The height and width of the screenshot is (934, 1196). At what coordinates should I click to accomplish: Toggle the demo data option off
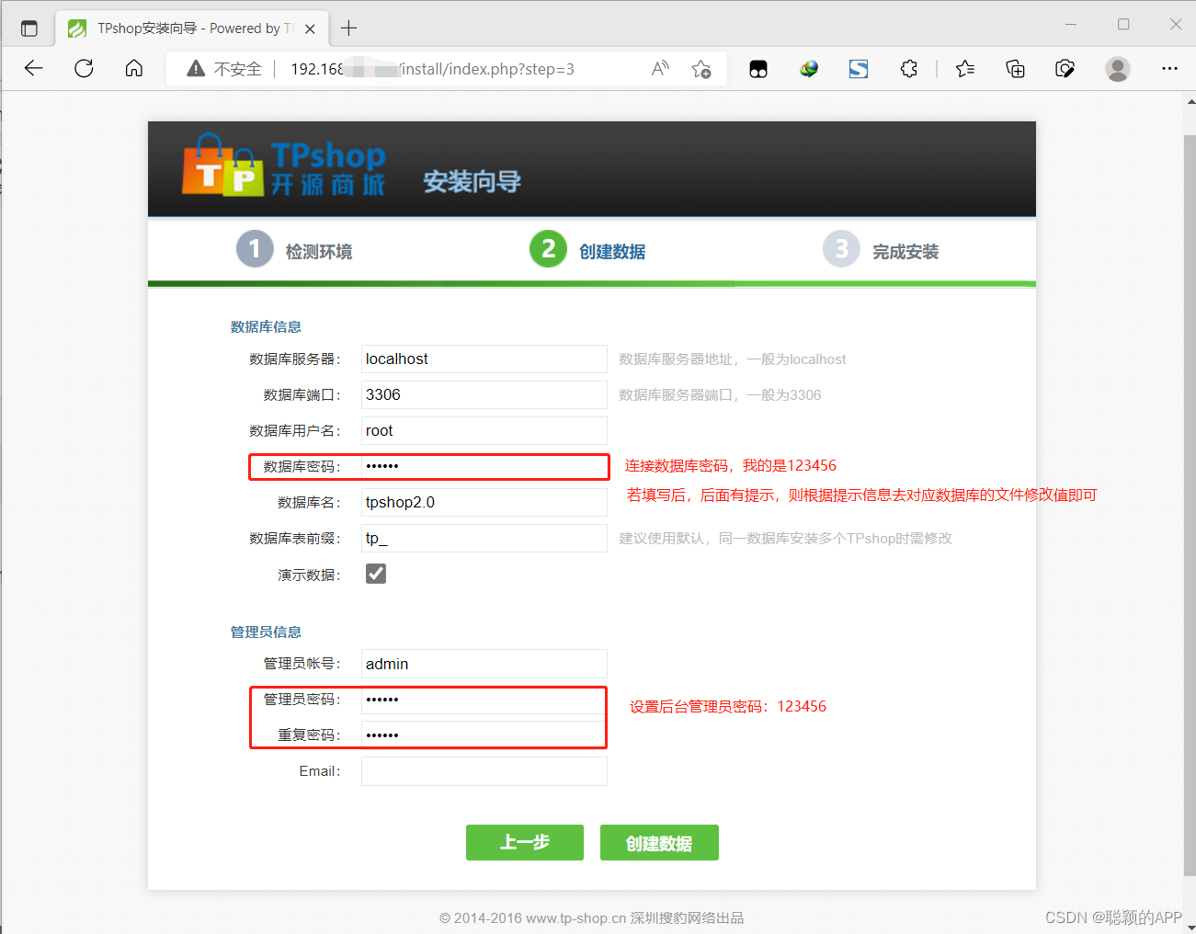coord(375,573)
